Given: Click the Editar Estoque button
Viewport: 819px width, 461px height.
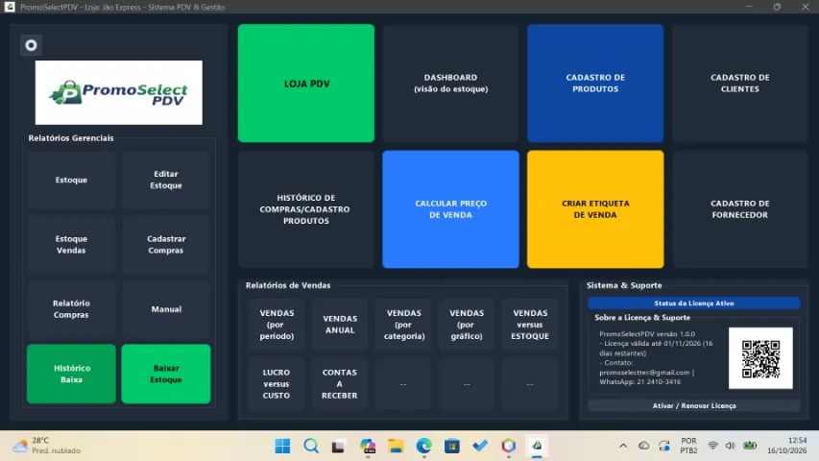Looking at the screenshot, I should pyautogui.click(x=166, y=180).
